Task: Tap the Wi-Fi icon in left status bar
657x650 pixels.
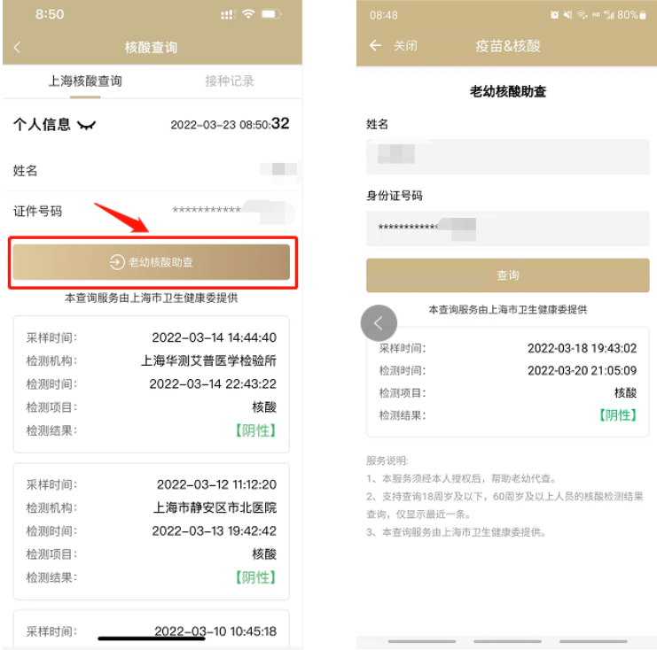Action: pos(248,14)
